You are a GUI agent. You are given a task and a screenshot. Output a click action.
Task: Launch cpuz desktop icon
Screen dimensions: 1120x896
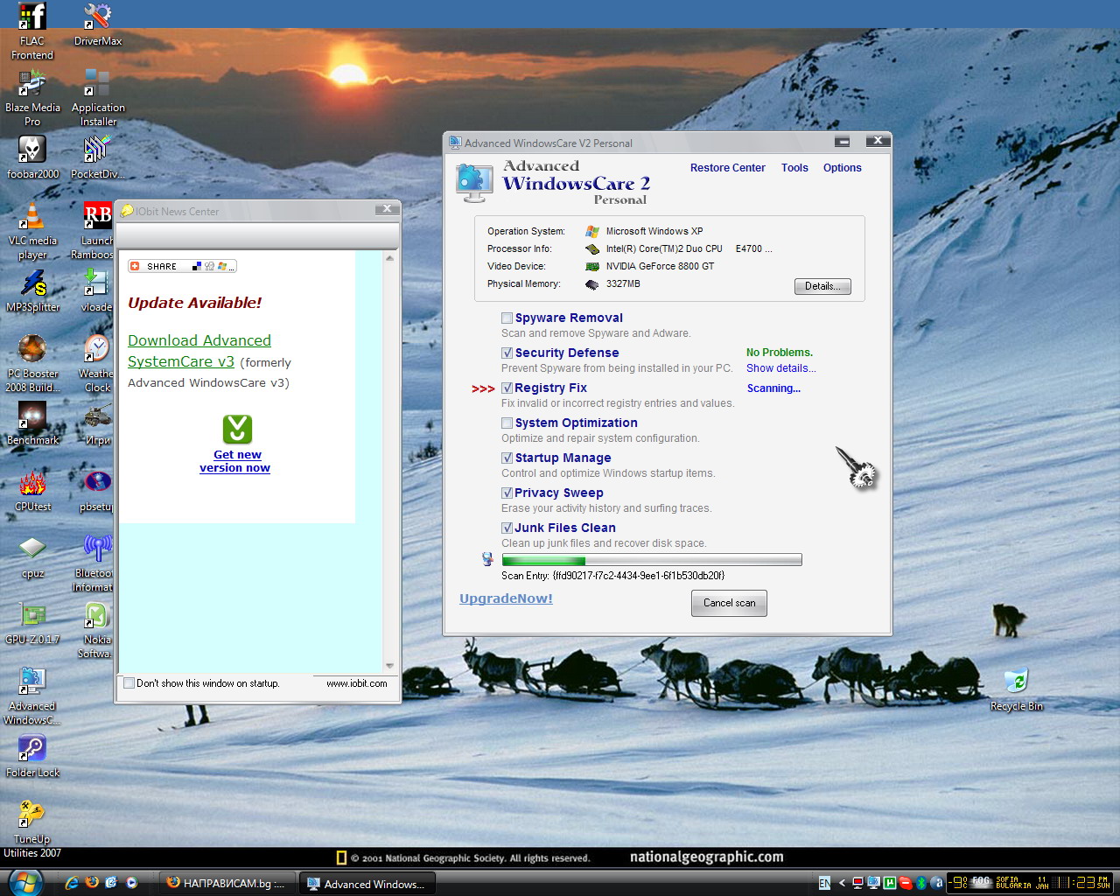click(x=32, y=557)
